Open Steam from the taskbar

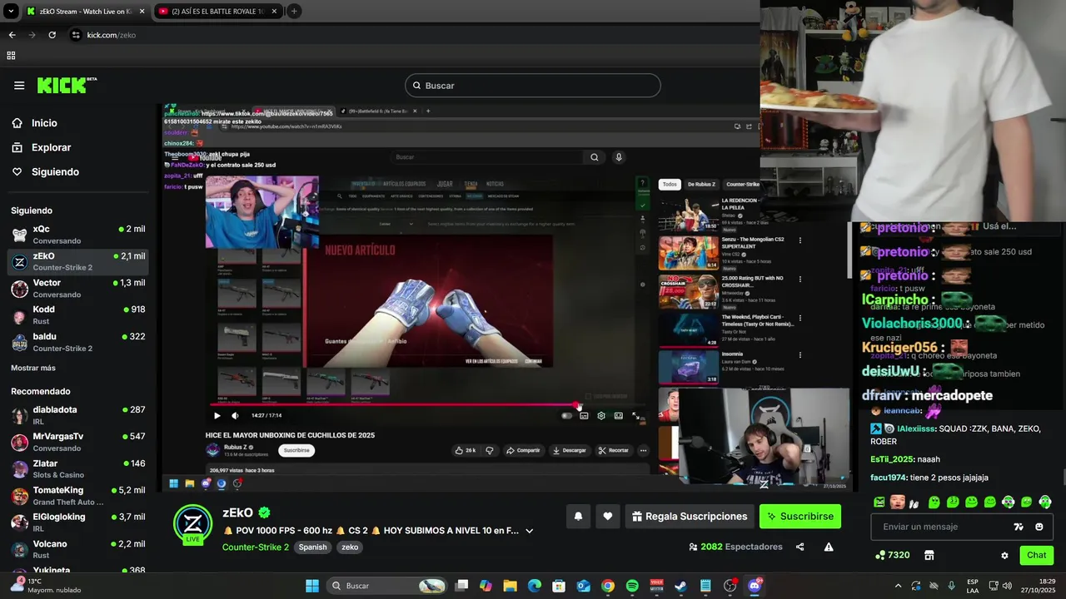(x=680, y=586)
